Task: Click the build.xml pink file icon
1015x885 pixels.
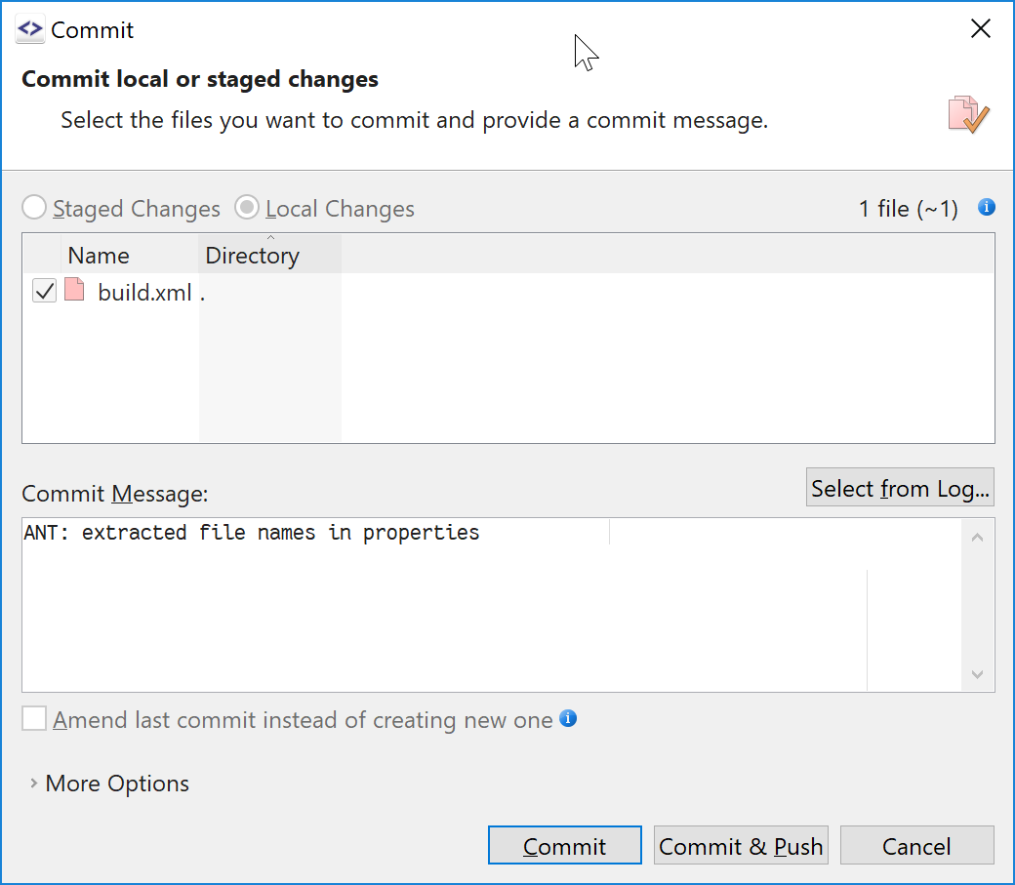Action: click(74, 290)
